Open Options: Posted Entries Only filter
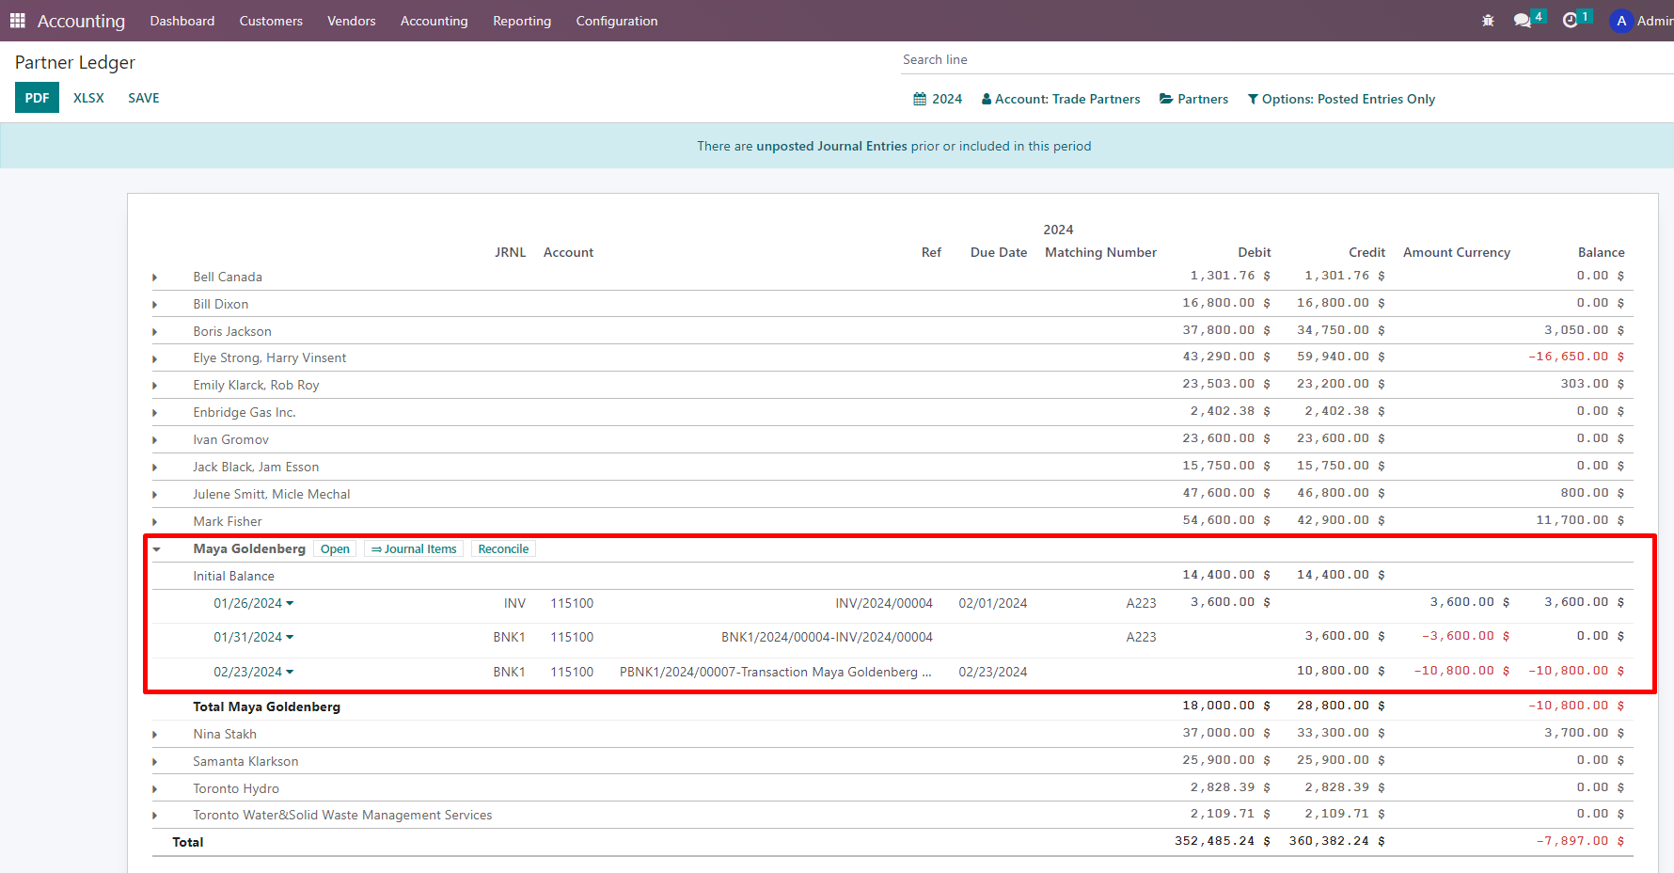Image resolution: width=1674 pixels, height=873 pixels. coord(1341,99)
